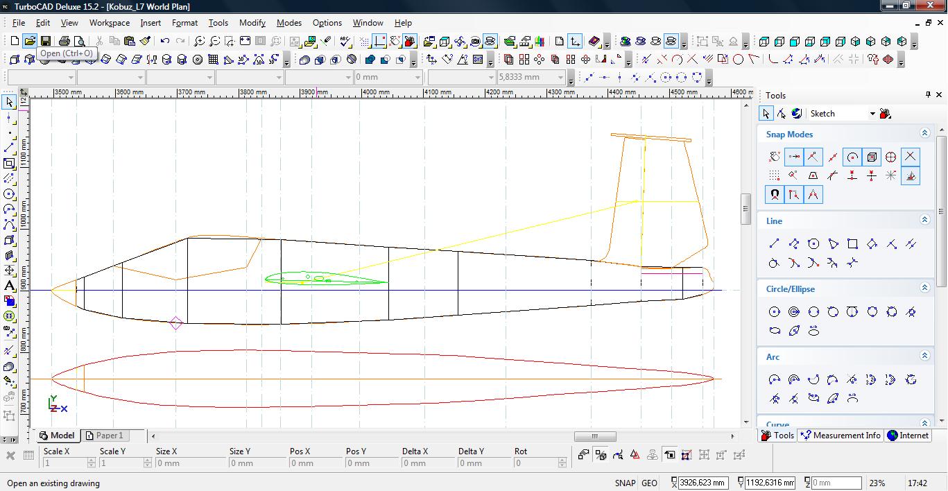Click the Edit tool icon in Tools panel header

click(782, 114)
